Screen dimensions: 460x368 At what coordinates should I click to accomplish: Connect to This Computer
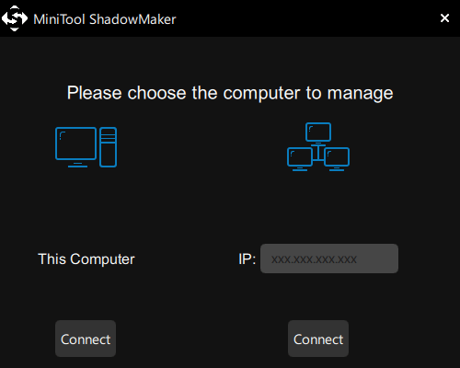click(x=86, y=339)
